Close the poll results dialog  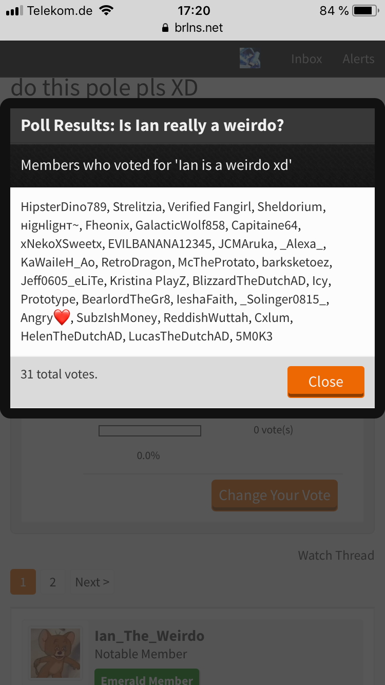(x=326, y=382)
